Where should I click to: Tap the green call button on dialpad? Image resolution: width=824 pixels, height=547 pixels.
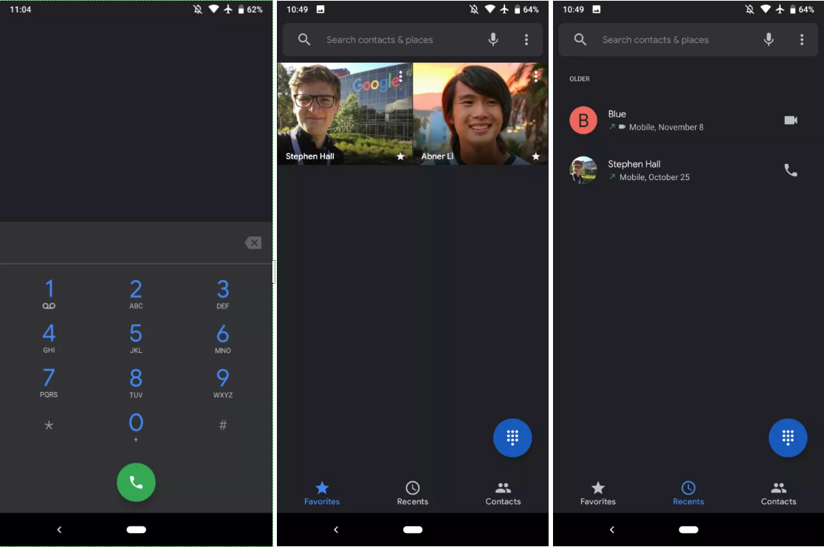pos(136,482)
